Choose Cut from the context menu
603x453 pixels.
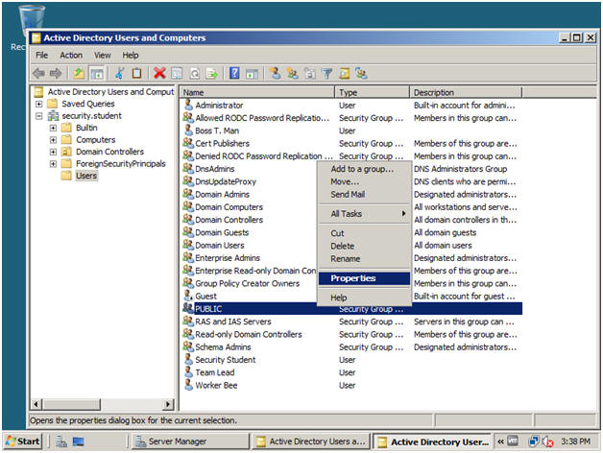364,233
